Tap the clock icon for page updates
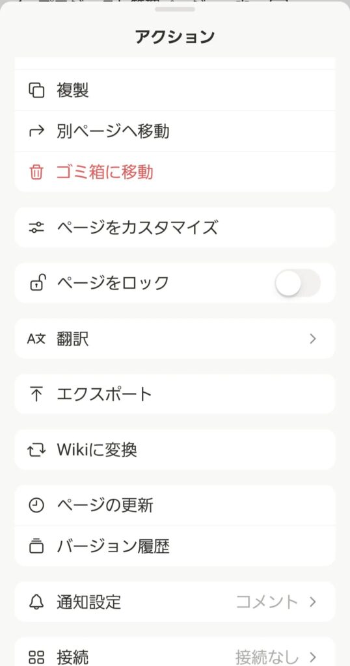350x666 pixels. tap(36, 505)
